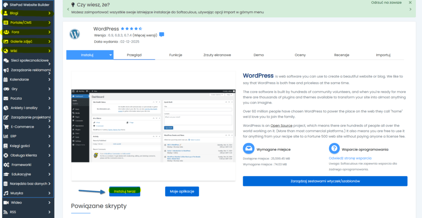Click the Księgi gości book icon
Screen dimensions: 422x218
pos(5,146)
